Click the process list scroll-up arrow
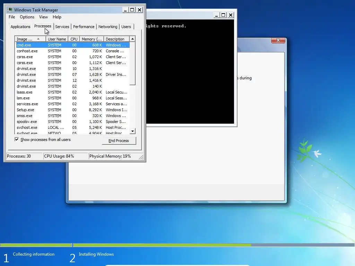This screenshot has width=355, height=266. (x=133, y=39)
